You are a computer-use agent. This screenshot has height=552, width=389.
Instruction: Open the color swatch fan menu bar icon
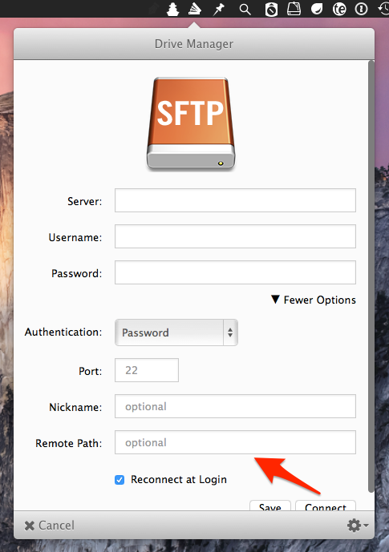194,9
